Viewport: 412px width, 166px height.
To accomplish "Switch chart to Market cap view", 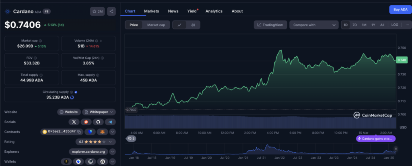I will point(156,25).
